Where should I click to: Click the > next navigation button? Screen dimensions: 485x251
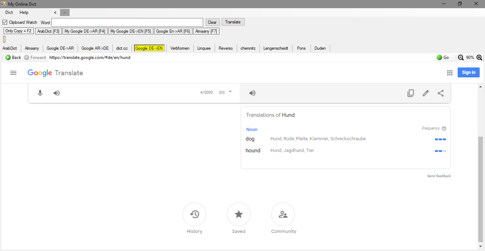pyautogui.click(x=65, y=12)
